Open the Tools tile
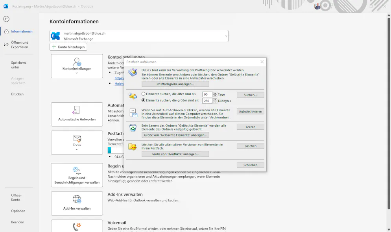 tap(77, 142)
